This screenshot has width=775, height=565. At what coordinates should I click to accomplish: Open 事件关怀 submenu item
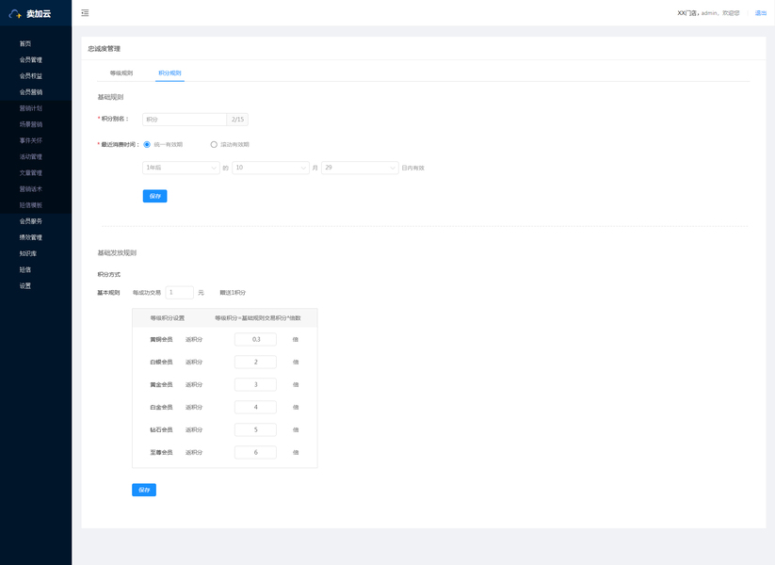coord(31,140)
